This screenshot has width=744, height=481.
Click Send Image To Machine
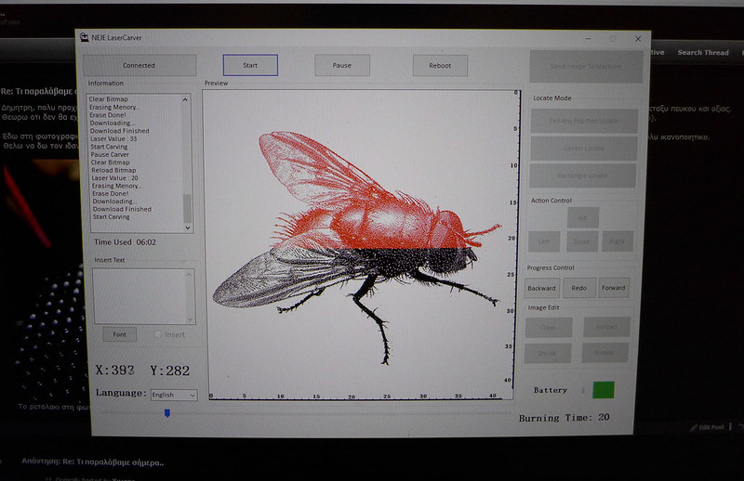coord(585,67)
